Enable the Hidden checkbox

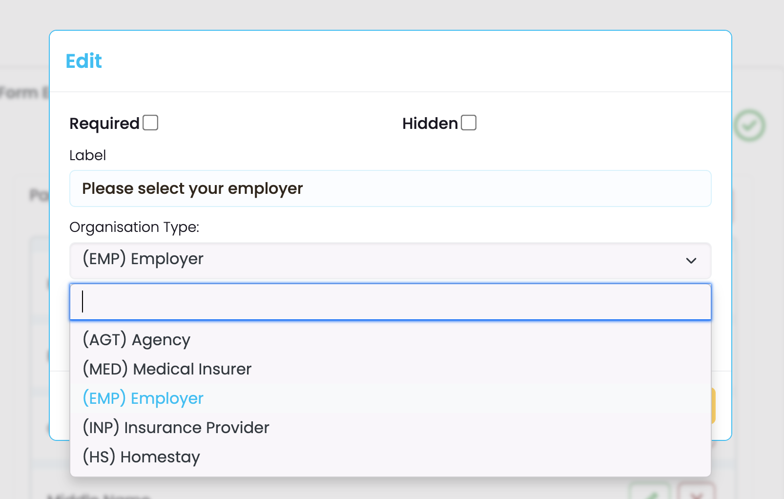(469, 123)
